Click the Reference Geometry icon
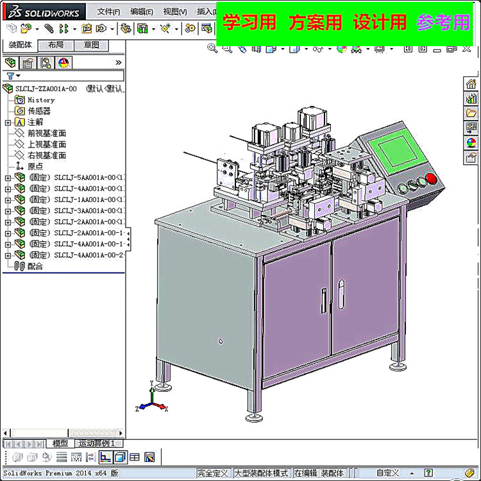This screenshot has width=481, height=481. pos(165,28)
